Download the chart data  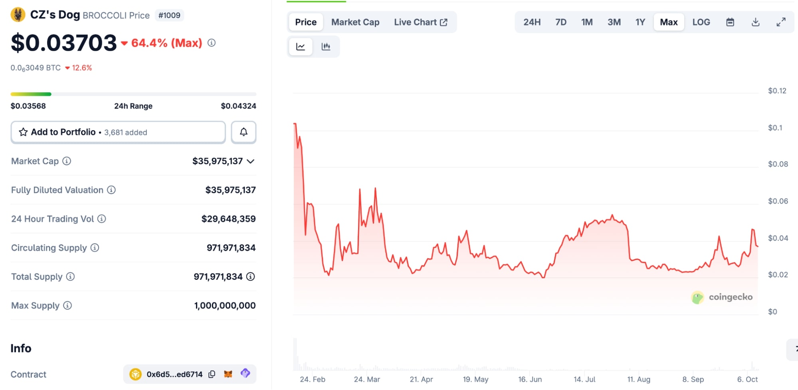pos(755,22)
